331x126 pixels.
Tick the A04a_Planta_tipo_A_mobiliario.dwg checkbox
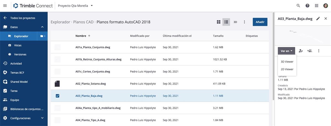57,108
